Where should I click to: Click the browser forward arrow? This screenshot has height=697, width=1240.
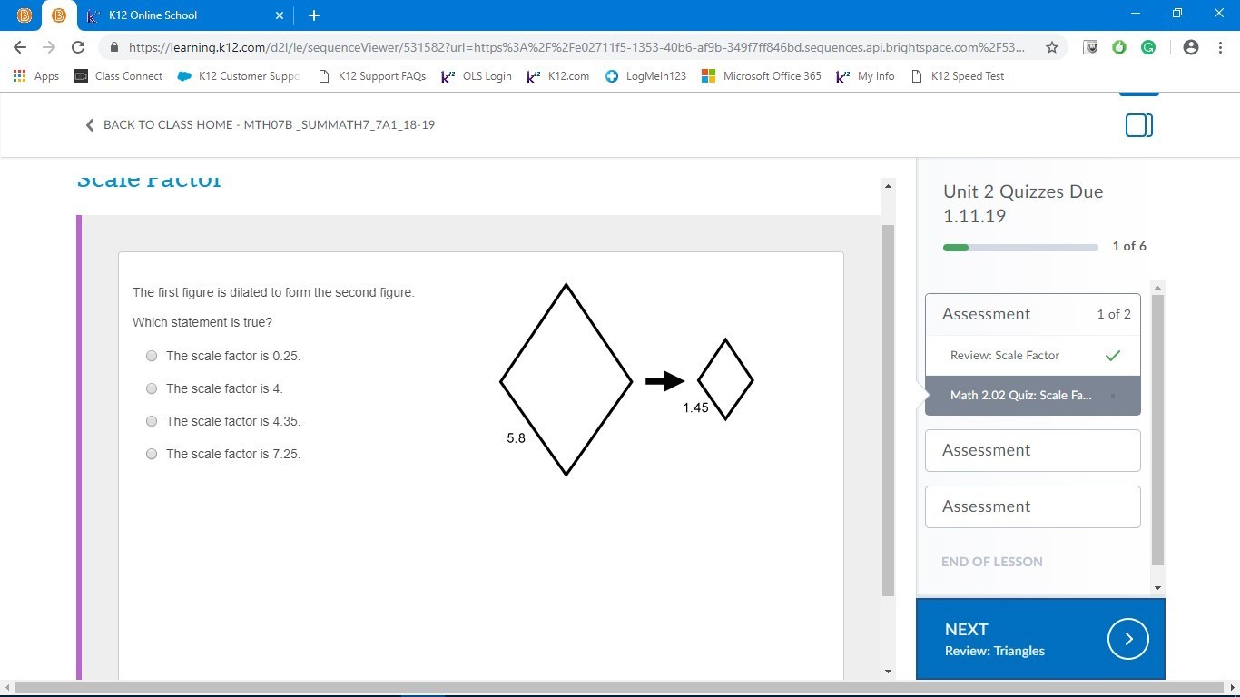(x=49, y=47)
